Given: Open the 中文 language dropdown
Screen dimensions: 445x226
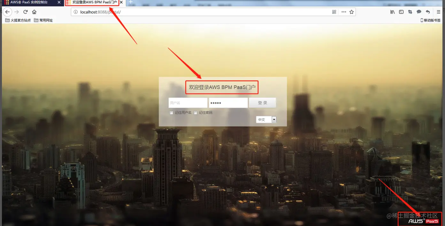Looking at the screenshot, I should 266,120.
